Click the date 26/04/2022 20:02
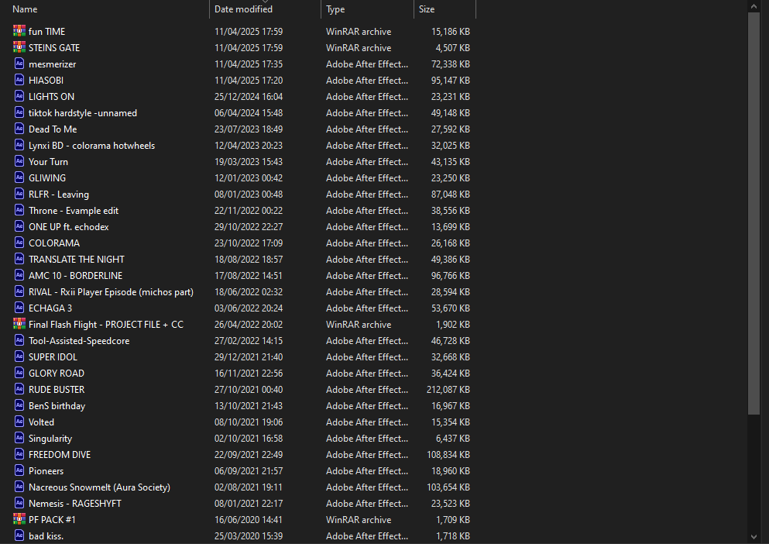The width and height of the screenshot is (769, 544). click(x=249, y=324)
